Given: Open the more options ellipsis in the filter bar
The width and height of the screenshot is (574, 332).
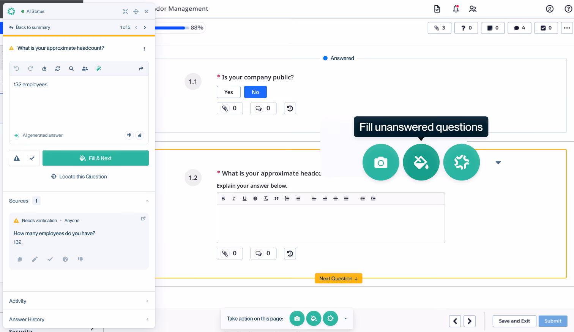Looking at the screenshot, I should click(x=567, y=28).
